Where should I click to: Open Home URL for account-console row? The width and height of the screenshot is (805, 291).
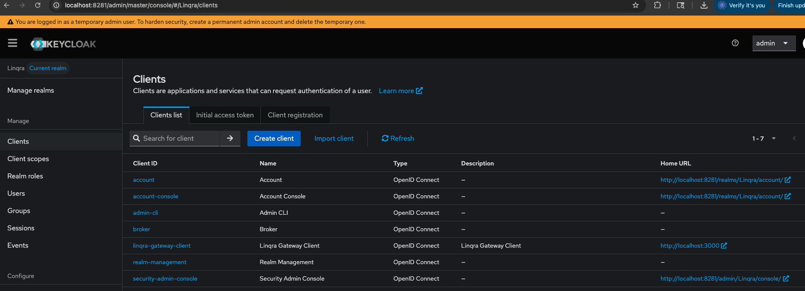point(725,197)
